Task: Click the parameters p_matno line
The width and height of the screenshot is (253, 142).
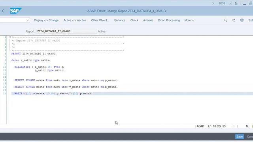Action: point(40,67)
